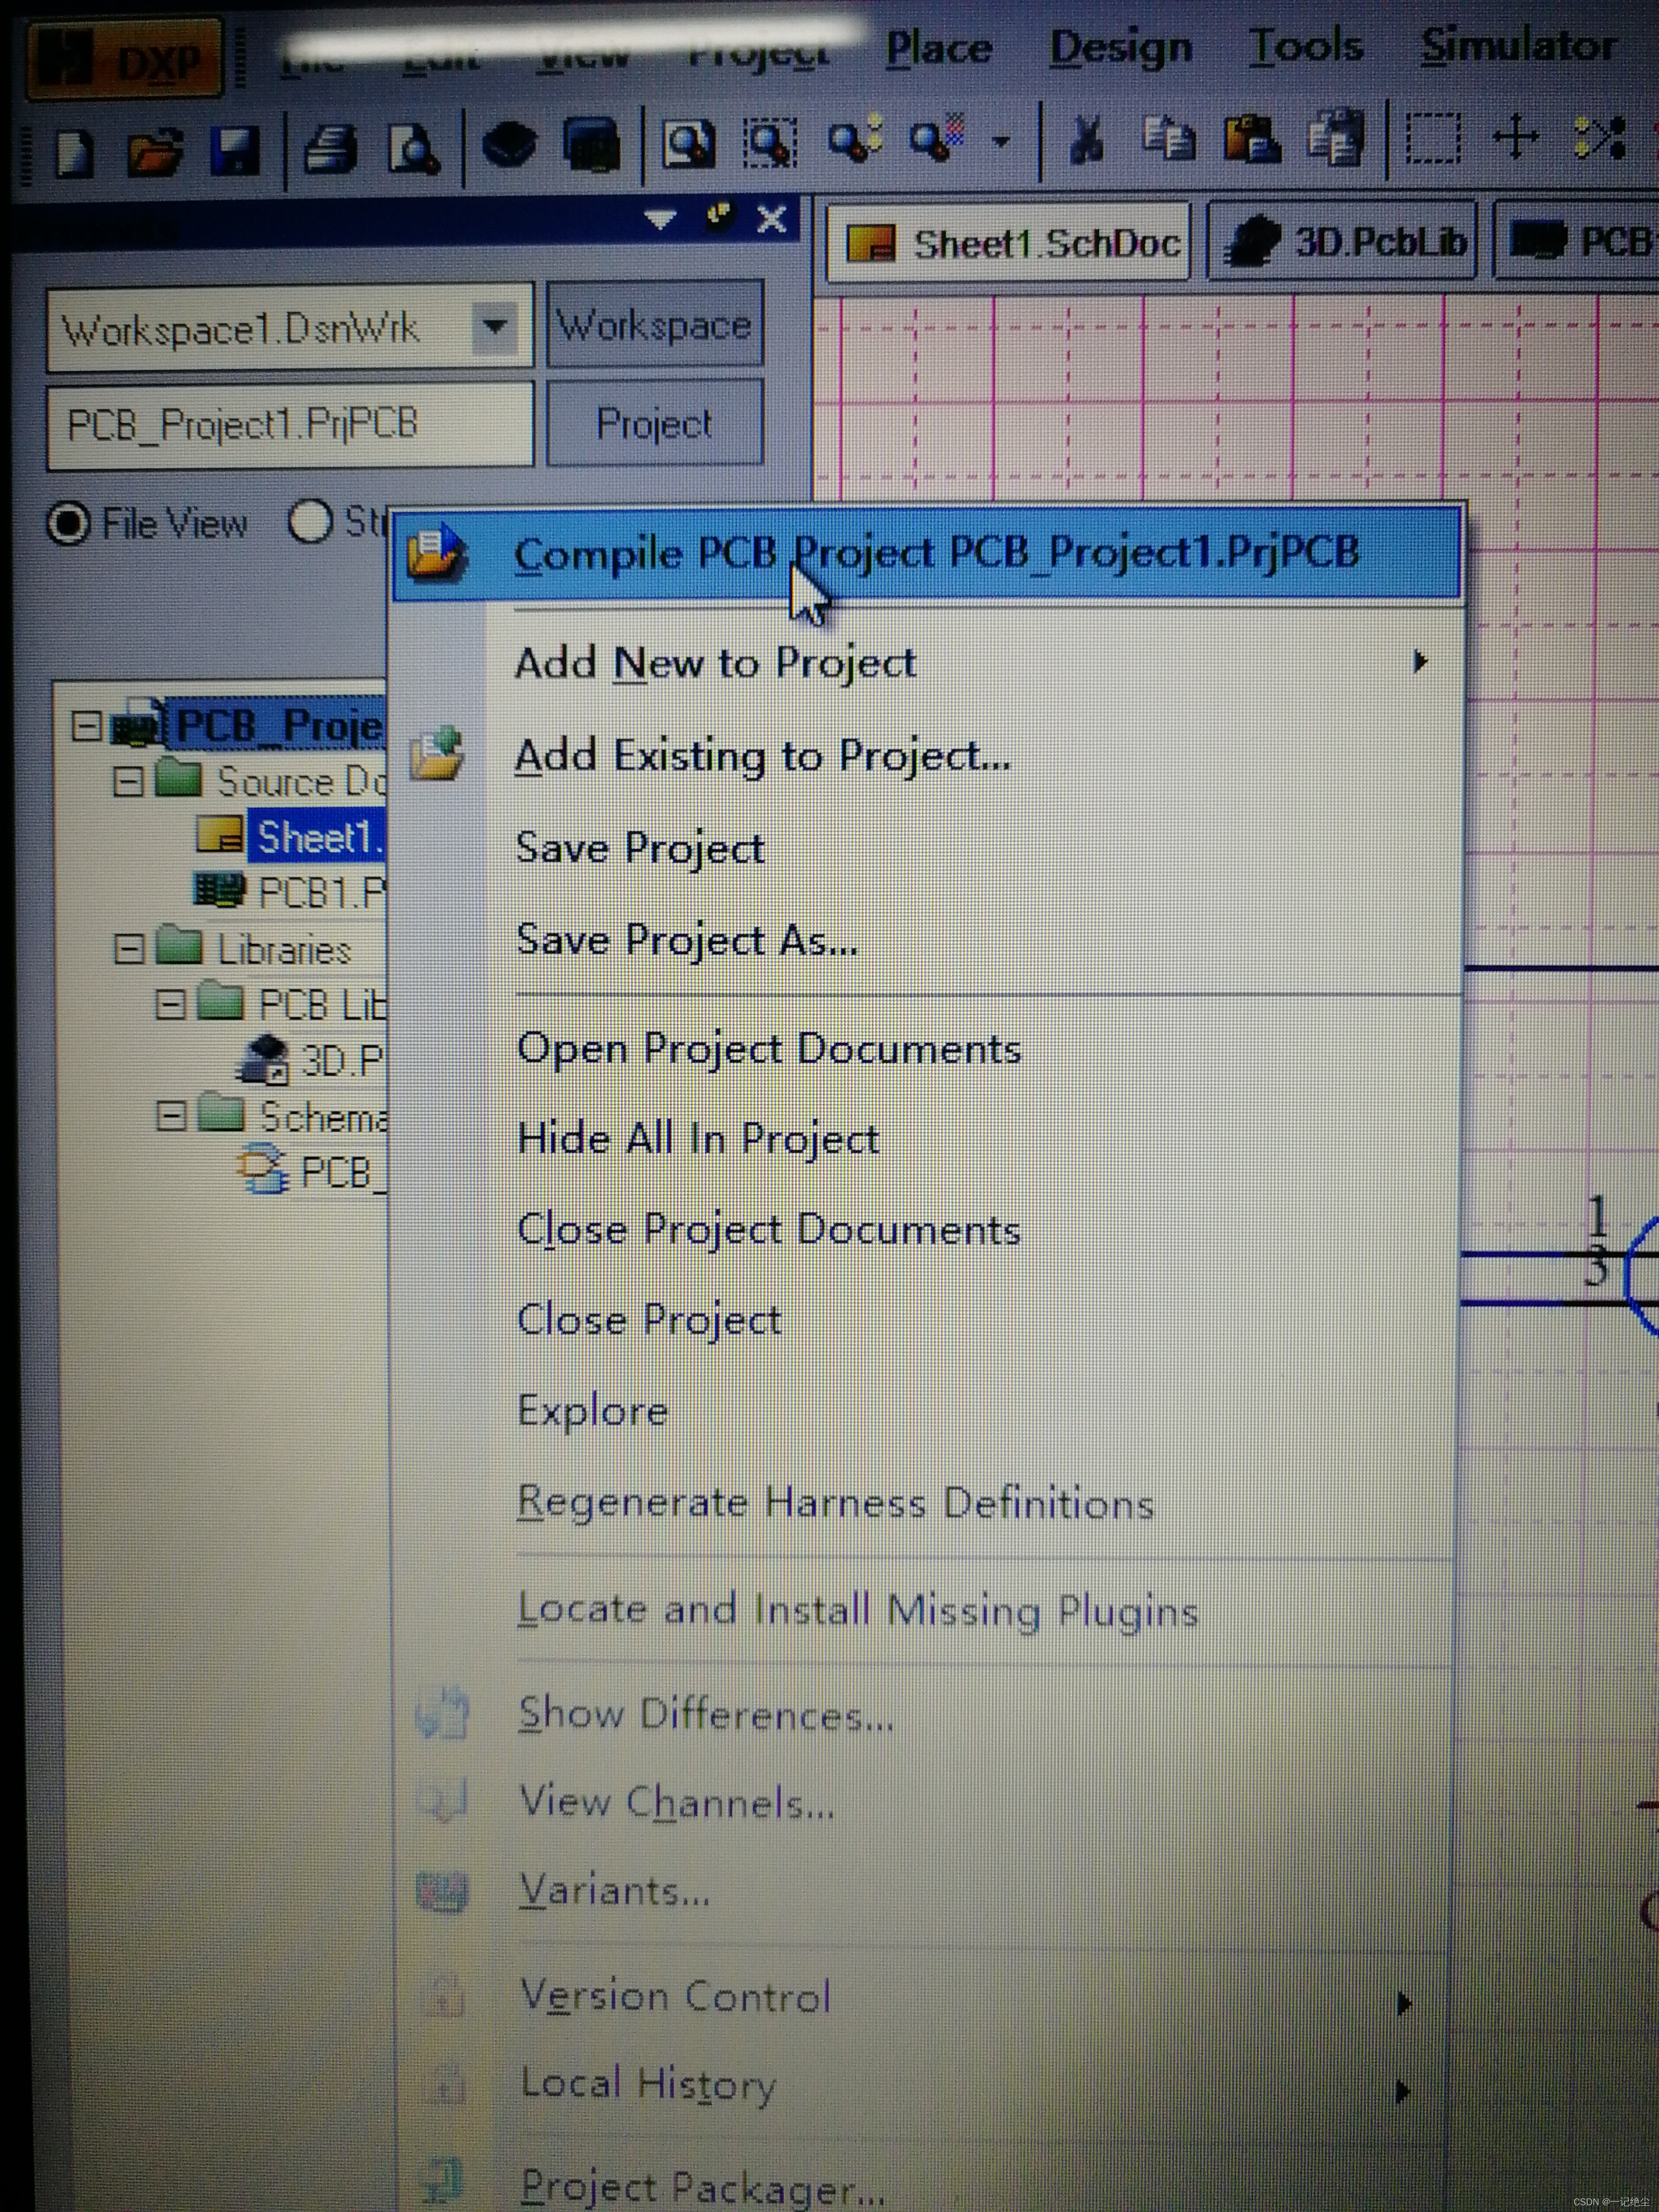Click the Device View chip icon
Image resolution: width=1659 pixels, height=2212 pixels.
[509, 146]
